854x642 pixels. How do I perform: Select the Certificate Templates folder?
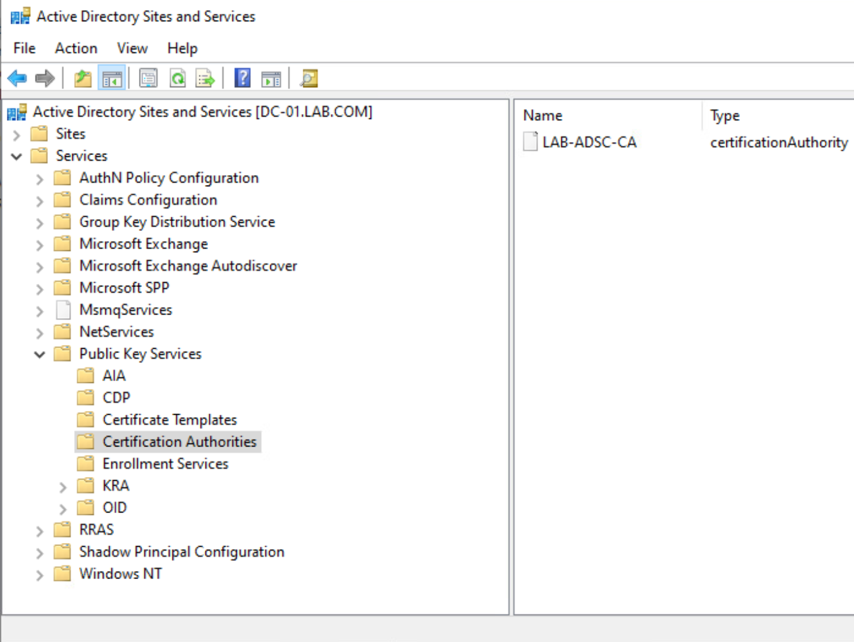[x=169, y=419]
